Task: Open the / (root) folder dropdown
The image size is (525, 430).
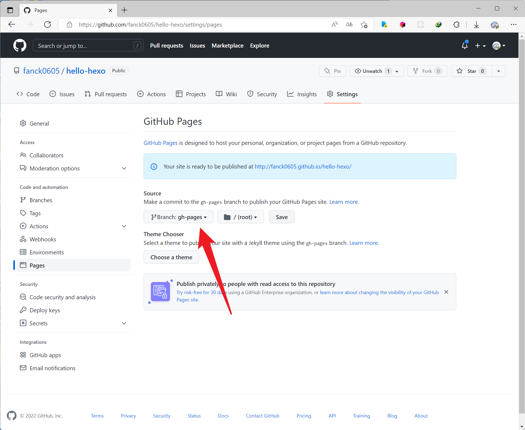Action: (241, 217)
